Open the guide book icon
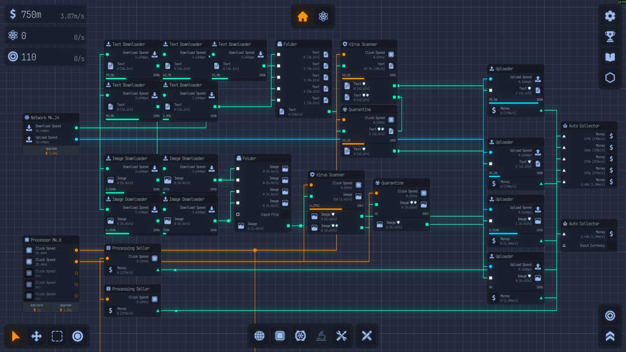 (x=610, y=57)
